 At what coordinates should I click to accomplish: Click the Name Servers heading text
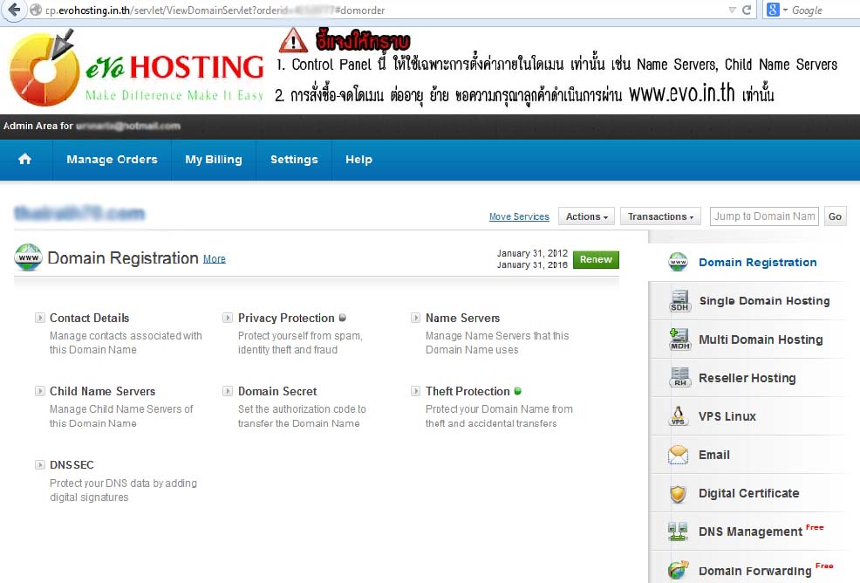[x=463, y=318]
